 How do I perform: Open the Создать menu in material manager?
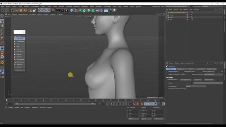[10, 107]
